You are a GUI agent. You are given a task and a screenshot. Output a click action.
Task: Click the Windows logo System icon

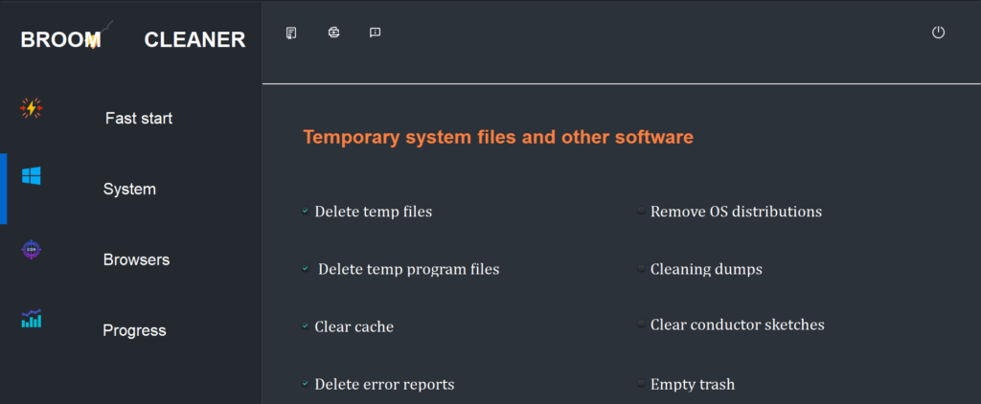tap(31, 176)
